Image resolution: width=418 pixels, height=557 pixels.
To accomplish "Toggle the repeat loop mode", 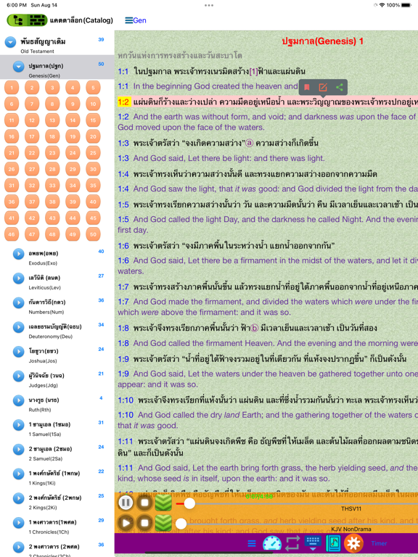I will pyautogui.click(x=292, y=543).
